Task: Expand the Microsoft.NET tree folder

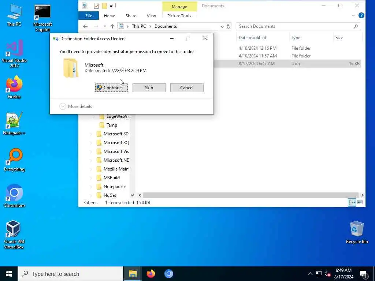Action: click(x=91, y=160)
